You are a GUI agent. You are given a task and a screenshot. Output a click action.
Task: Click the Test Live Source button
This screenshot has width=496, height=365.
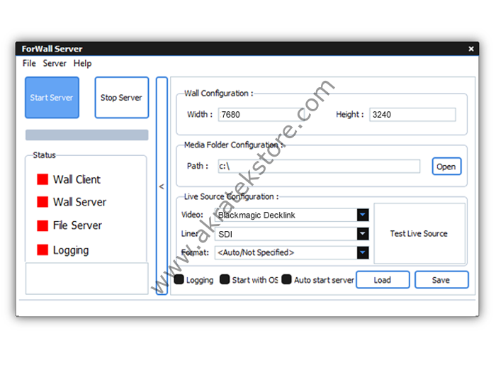tap(419, 233)
